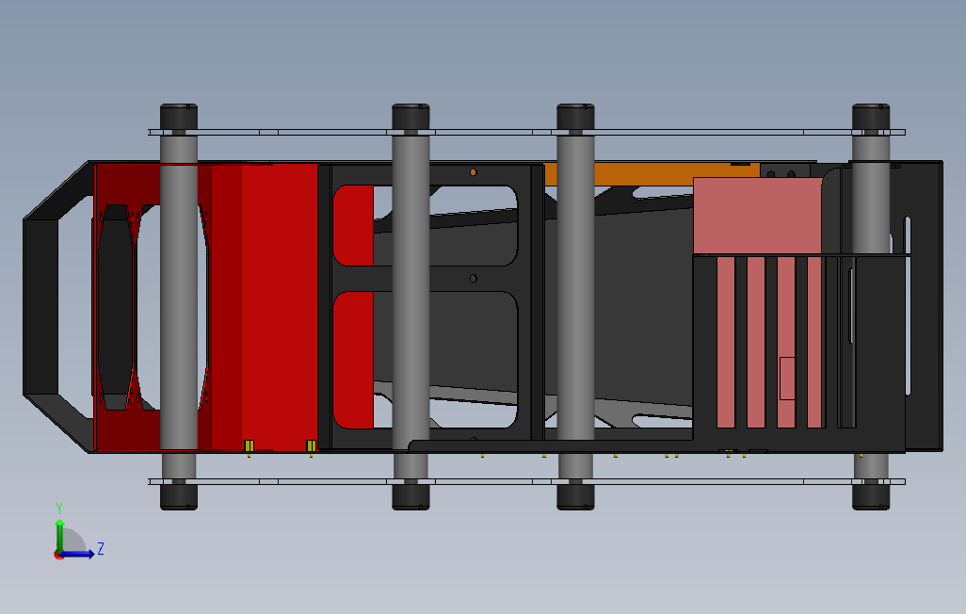Image resolution: width=966 pixels, height=614 pixels.
Task: Pick the black bent handle at the left end
Action: (x=40, y=306)
